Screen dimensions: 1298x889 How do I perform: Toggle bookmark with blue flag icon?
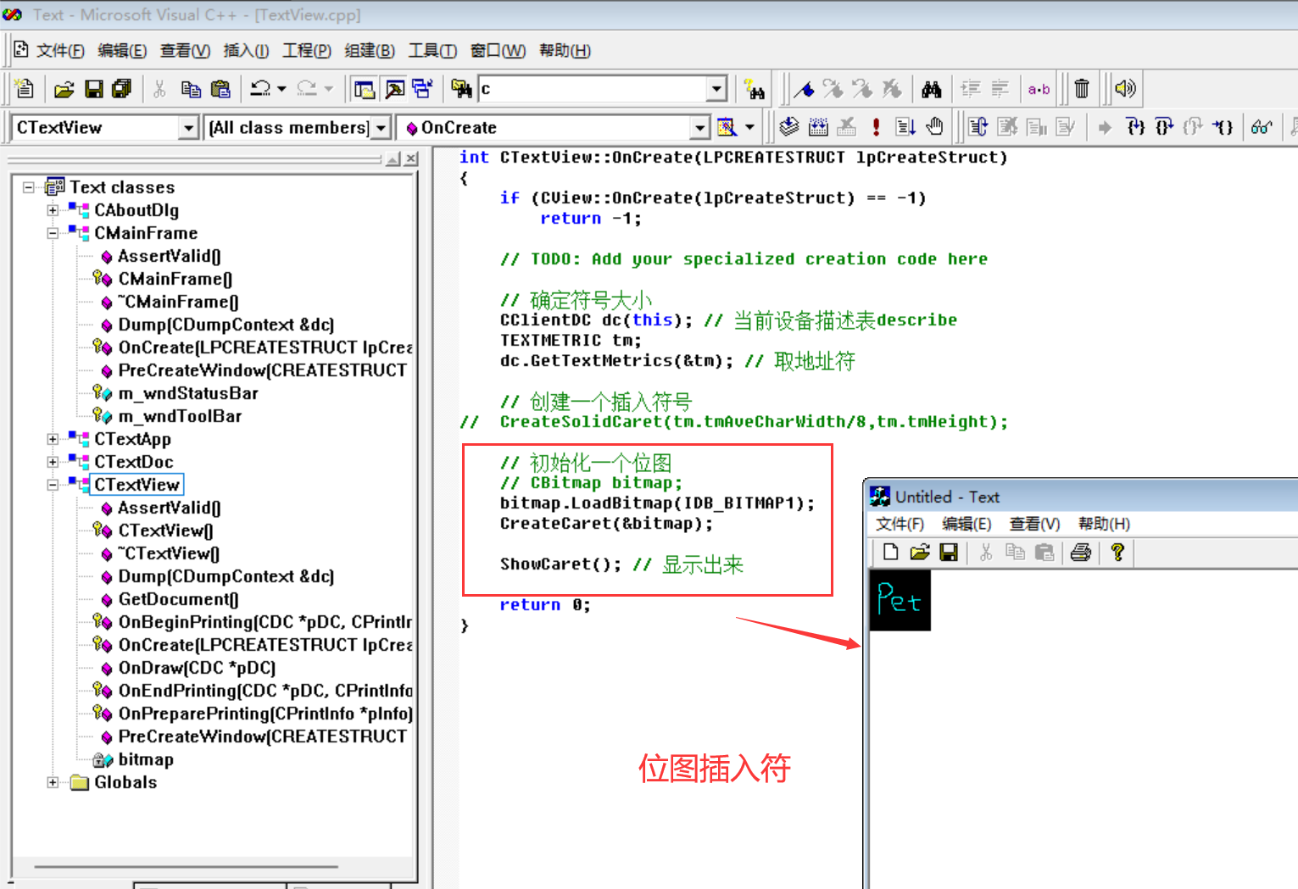click(804, 88)
